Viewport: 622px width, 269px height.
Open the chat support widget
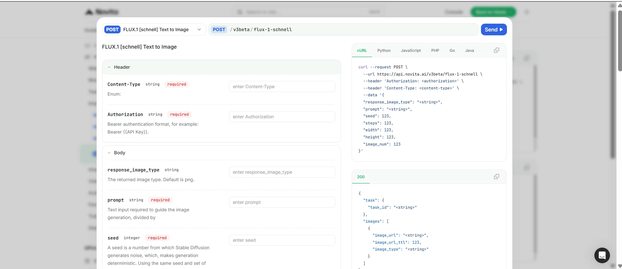602,255
